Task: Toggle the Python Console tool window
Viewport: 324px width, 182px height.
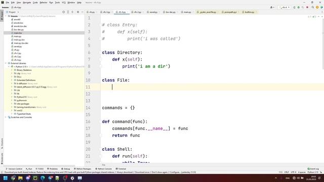Action: (103, 169)
